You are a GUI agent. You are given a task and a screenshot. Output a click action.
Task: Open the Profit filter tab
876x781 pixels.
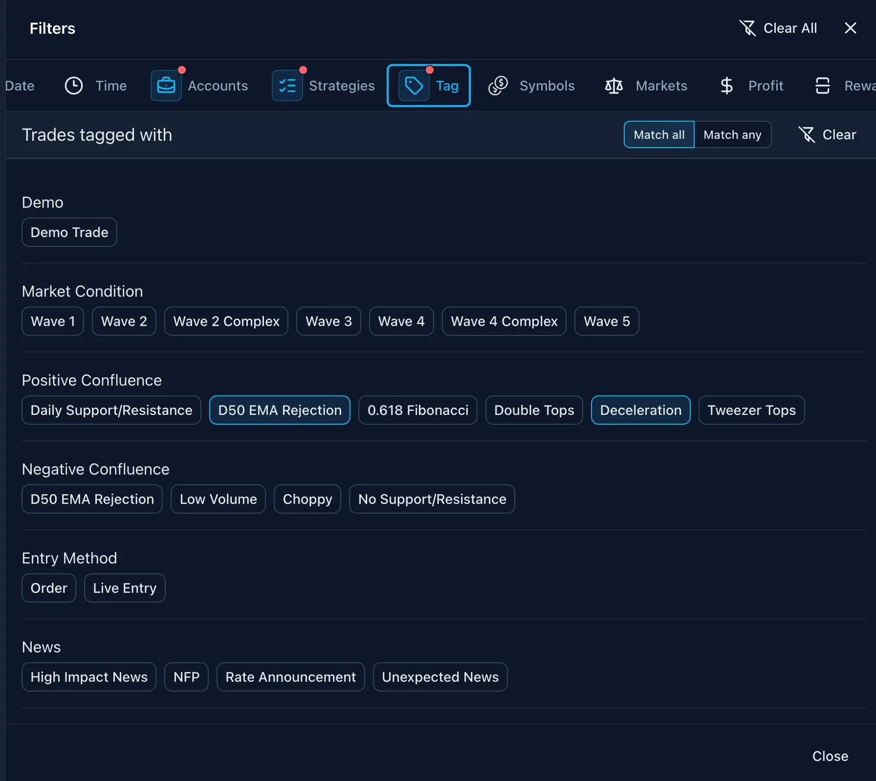[x=751, y=86]
